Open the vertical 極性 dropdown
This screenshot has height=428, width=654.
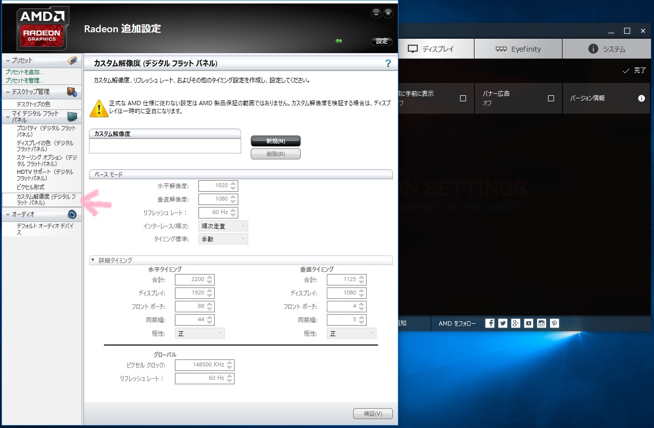pyautogui.click(x=351, y=333)
